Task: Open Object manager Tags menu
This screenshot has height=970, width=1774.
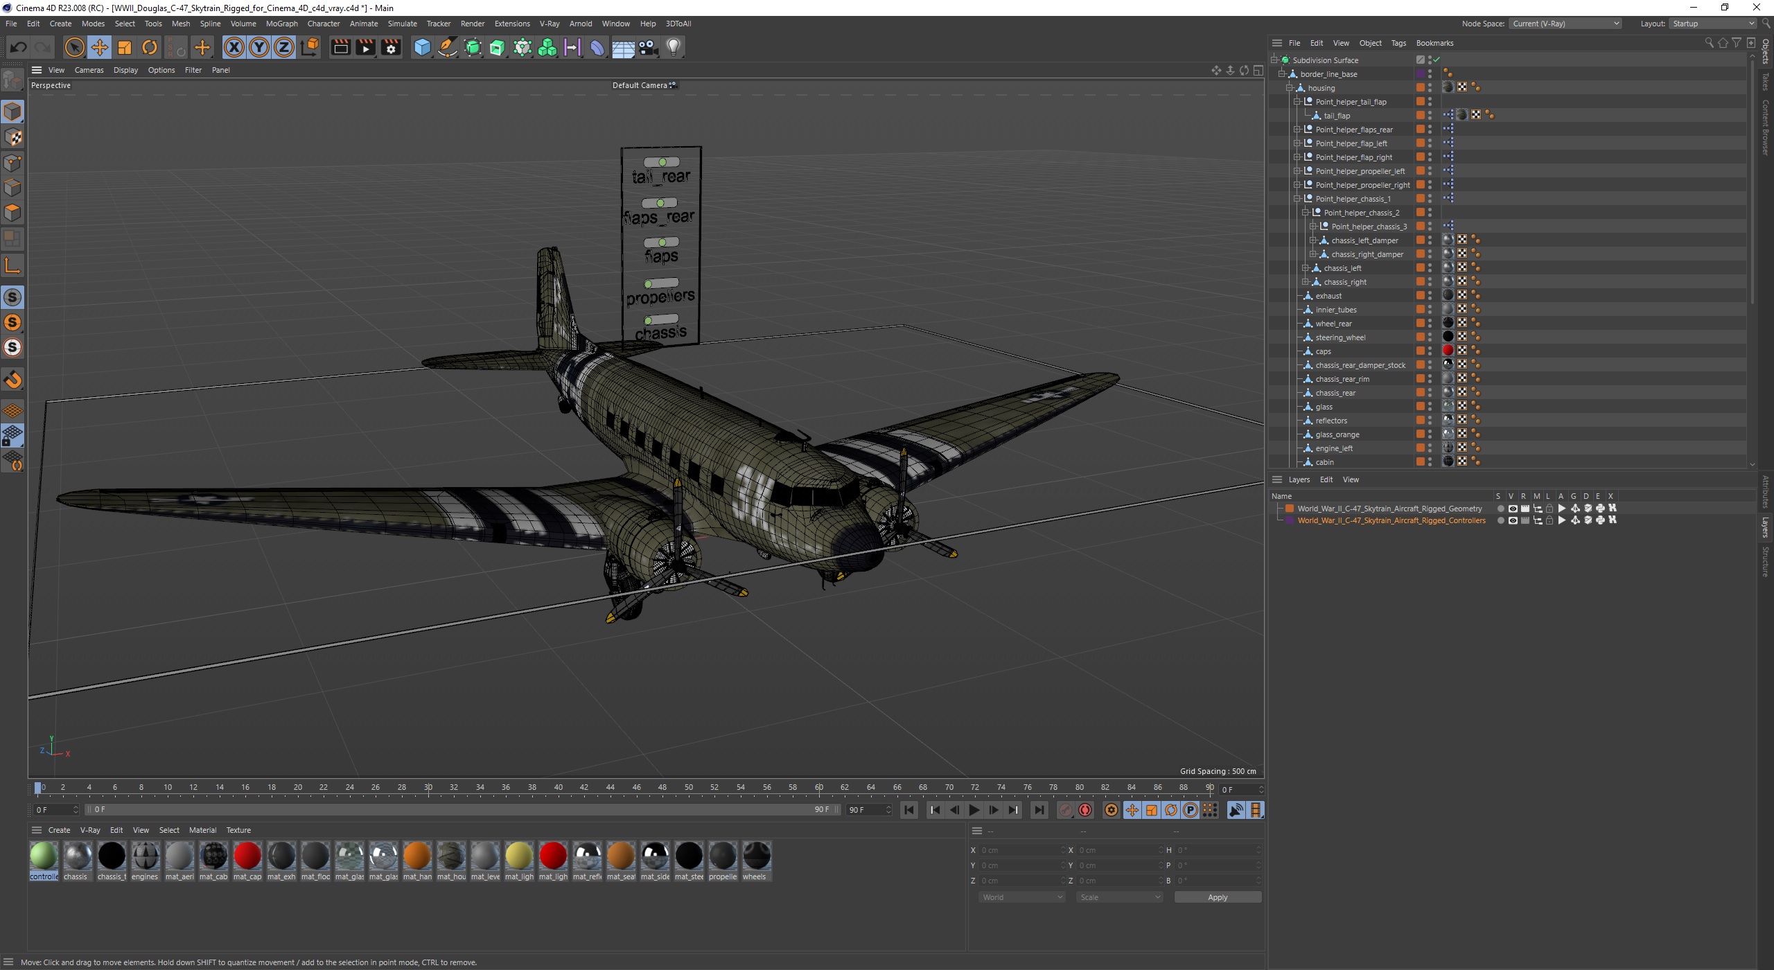Action: pos(1398,43)
